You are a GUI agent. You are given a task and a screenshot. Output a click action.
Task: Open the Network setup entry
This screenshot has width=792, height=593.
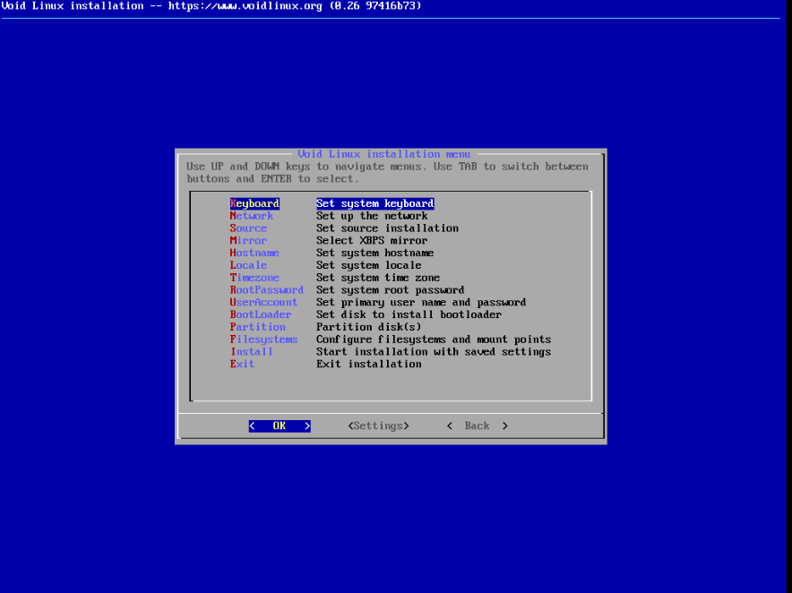(x=251, y=215)
